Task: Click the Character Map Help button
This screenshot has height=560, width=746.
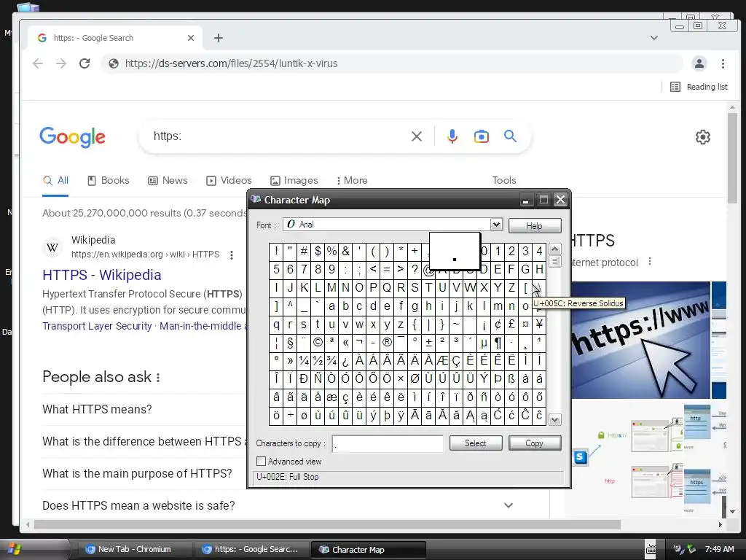Action: [x=534, y=226]
